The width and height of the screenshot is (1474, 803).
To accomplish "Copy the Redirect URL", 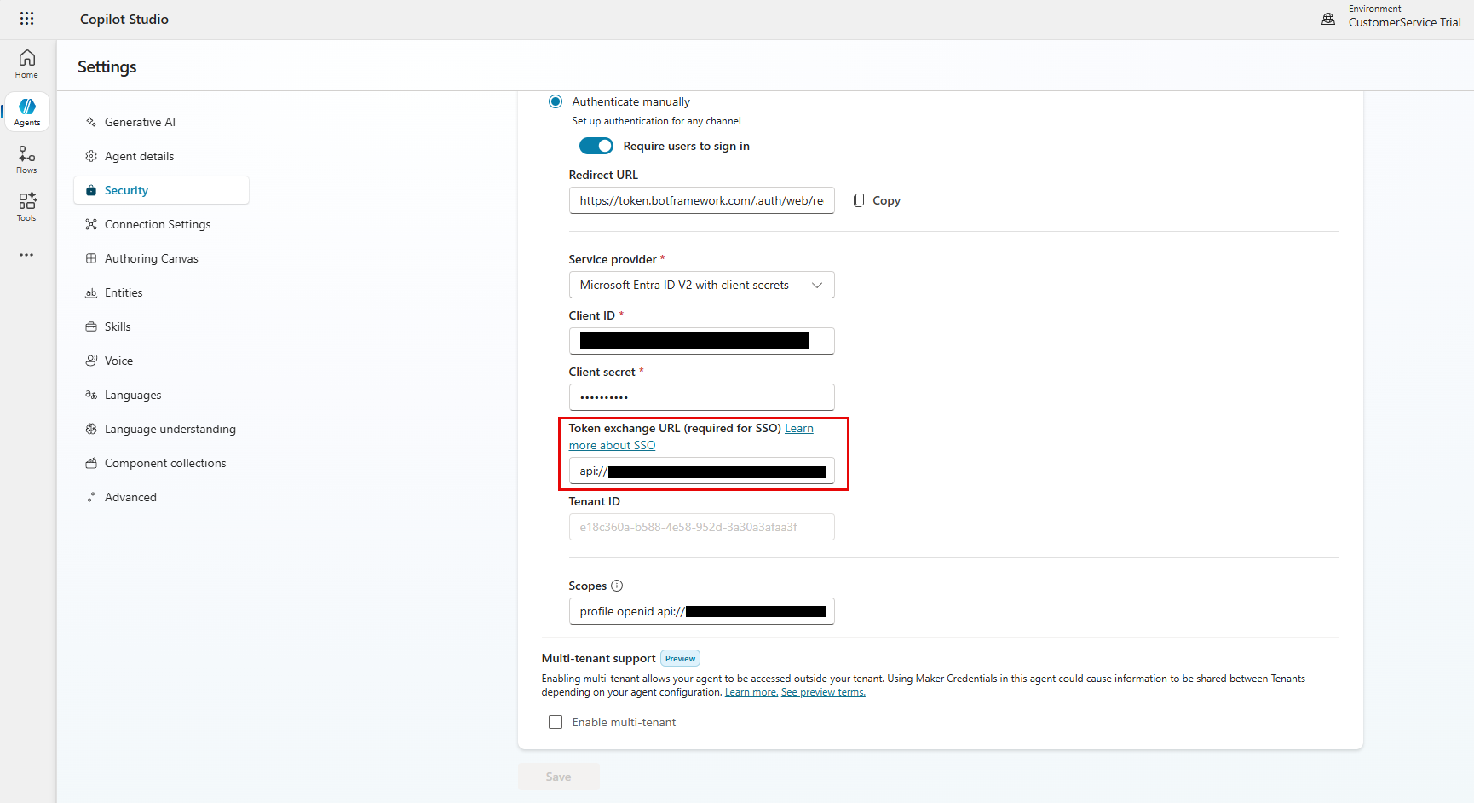I will (877, 200).
